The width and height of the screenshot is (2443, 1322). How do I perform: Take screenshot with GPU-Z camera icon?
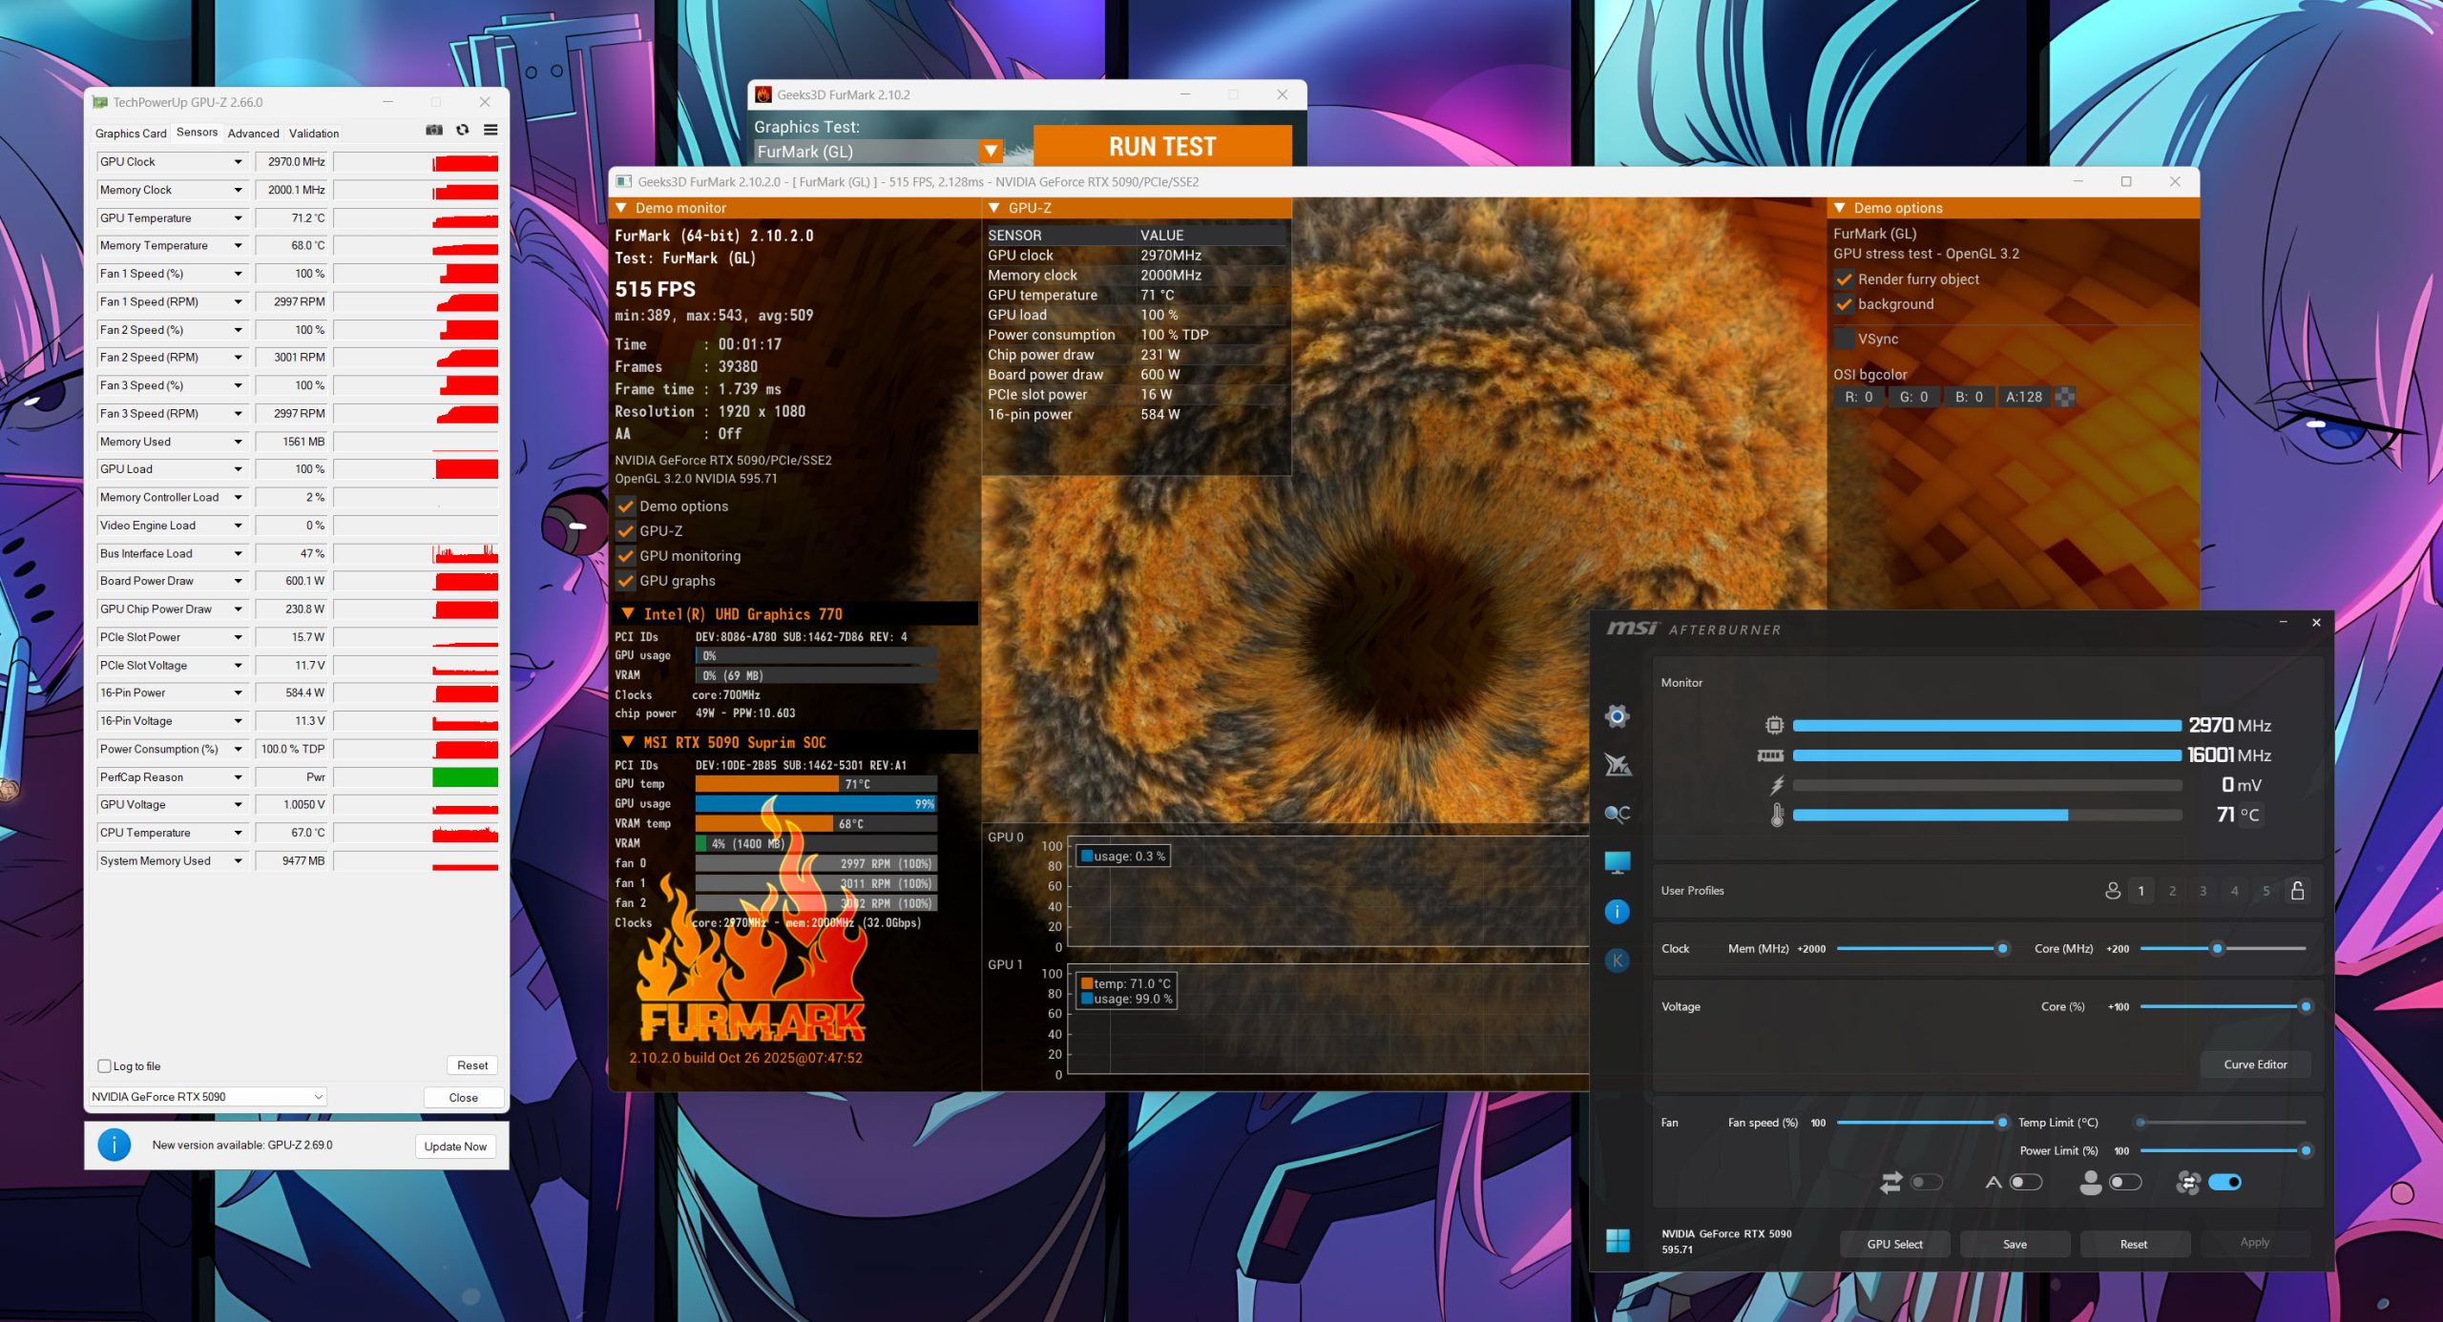click(x=434, y=131)
